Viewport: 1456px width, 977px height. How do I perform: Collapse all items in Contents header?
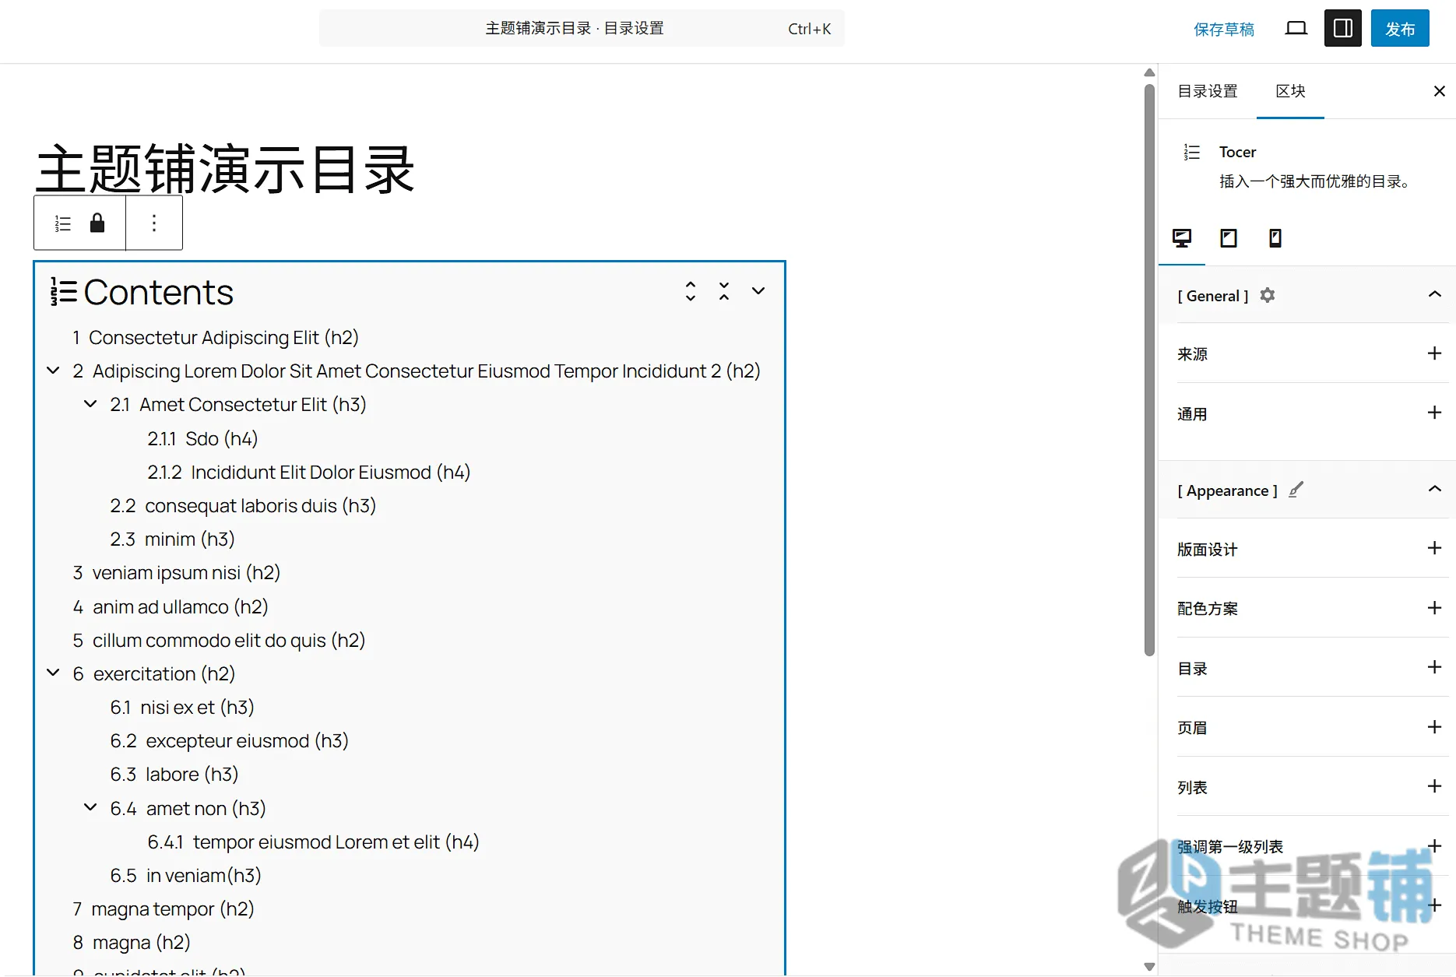(x=724, y=291)
